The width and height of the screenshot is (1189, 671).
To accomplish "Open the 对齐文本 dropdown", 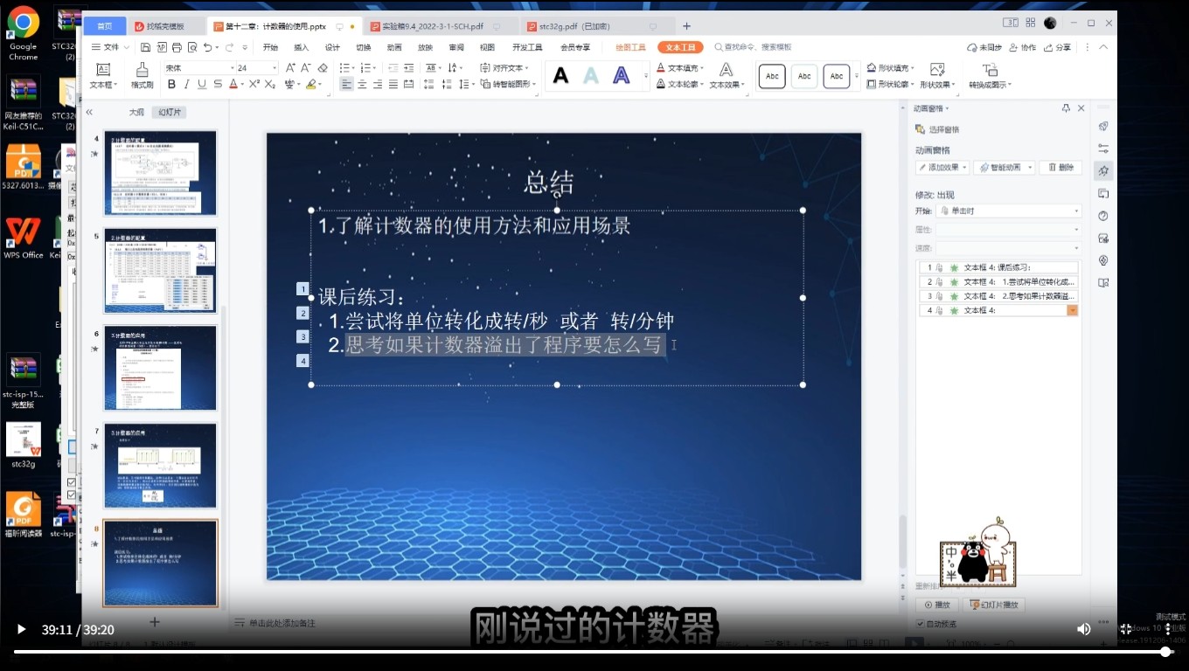I will (504, 67).
